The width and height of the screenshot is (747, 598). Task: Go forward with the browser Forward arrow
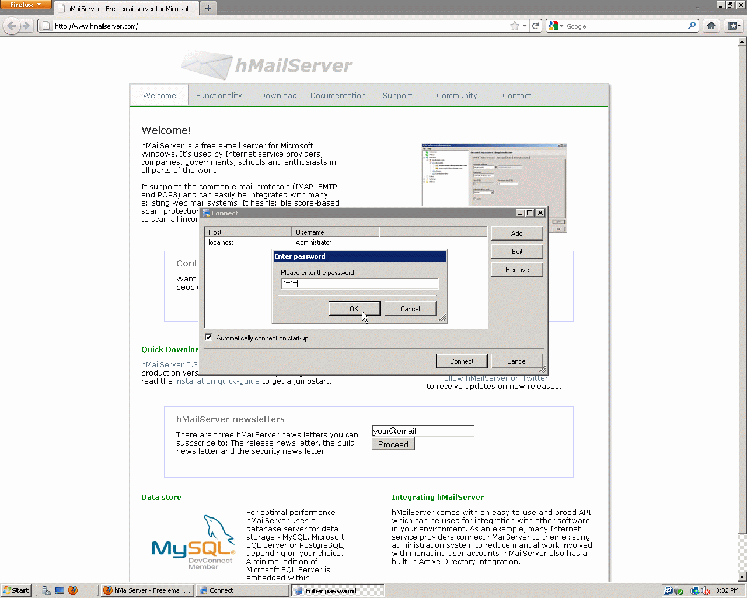(x=26, y=26)
